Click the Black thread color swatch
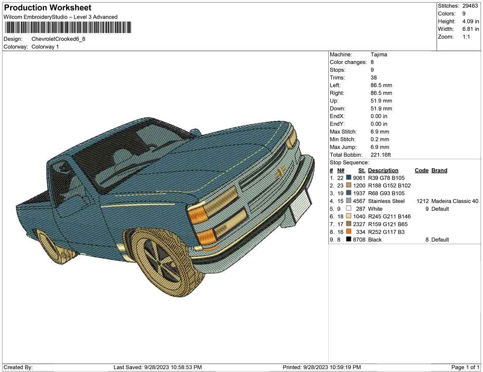The height and width of the screenshot is (372, 483). (349, 240)
